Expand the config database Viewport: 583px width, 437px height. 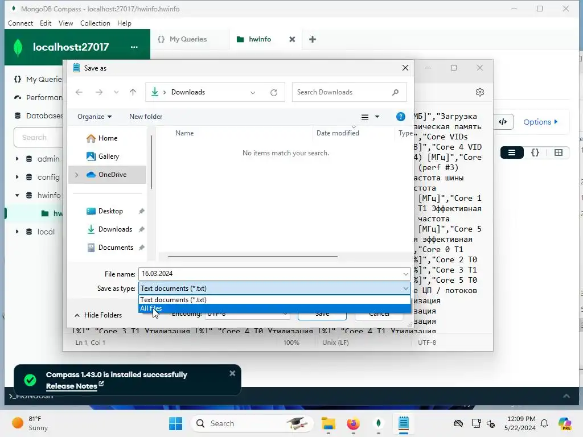point(17,177)
